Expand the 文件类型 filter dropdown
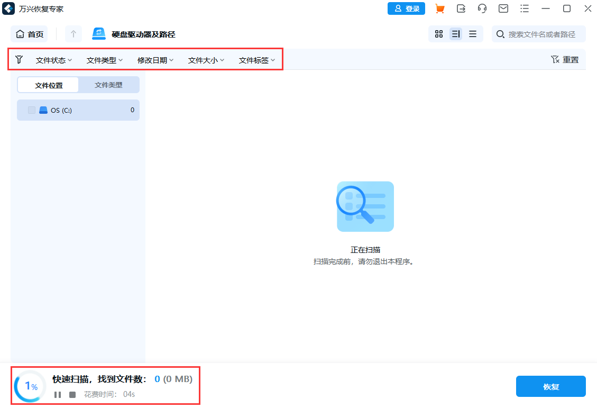Viewport: 597px width, 408px height. 105,60
